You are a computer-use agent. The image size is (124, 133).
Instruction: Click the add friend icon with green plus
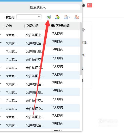click(x=57, y=17)
